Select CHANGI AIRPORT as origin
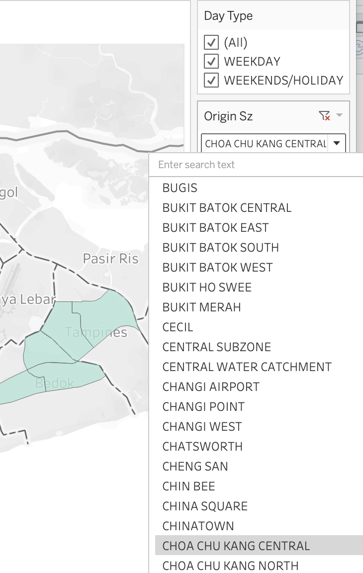 [211, 387]
